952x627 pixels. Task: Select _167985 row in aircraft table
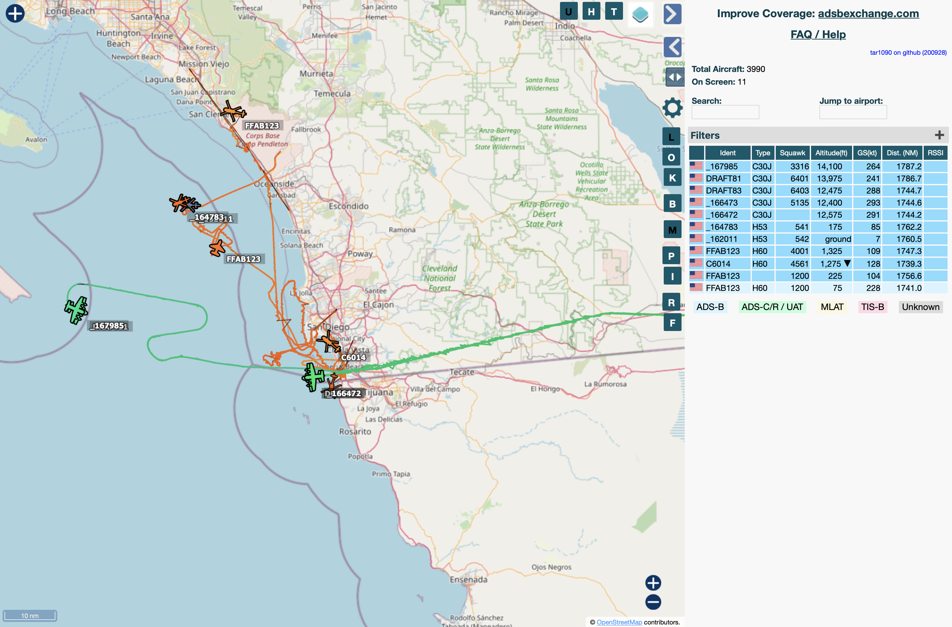click(x=818, y=166)
